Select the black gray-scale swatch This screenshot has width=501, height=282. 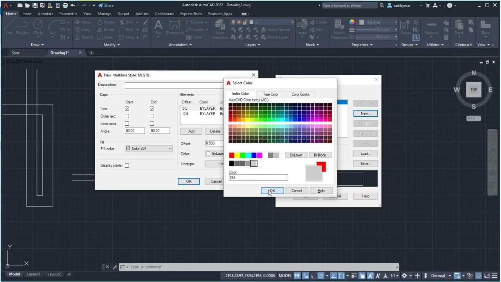tap(232, 164)
